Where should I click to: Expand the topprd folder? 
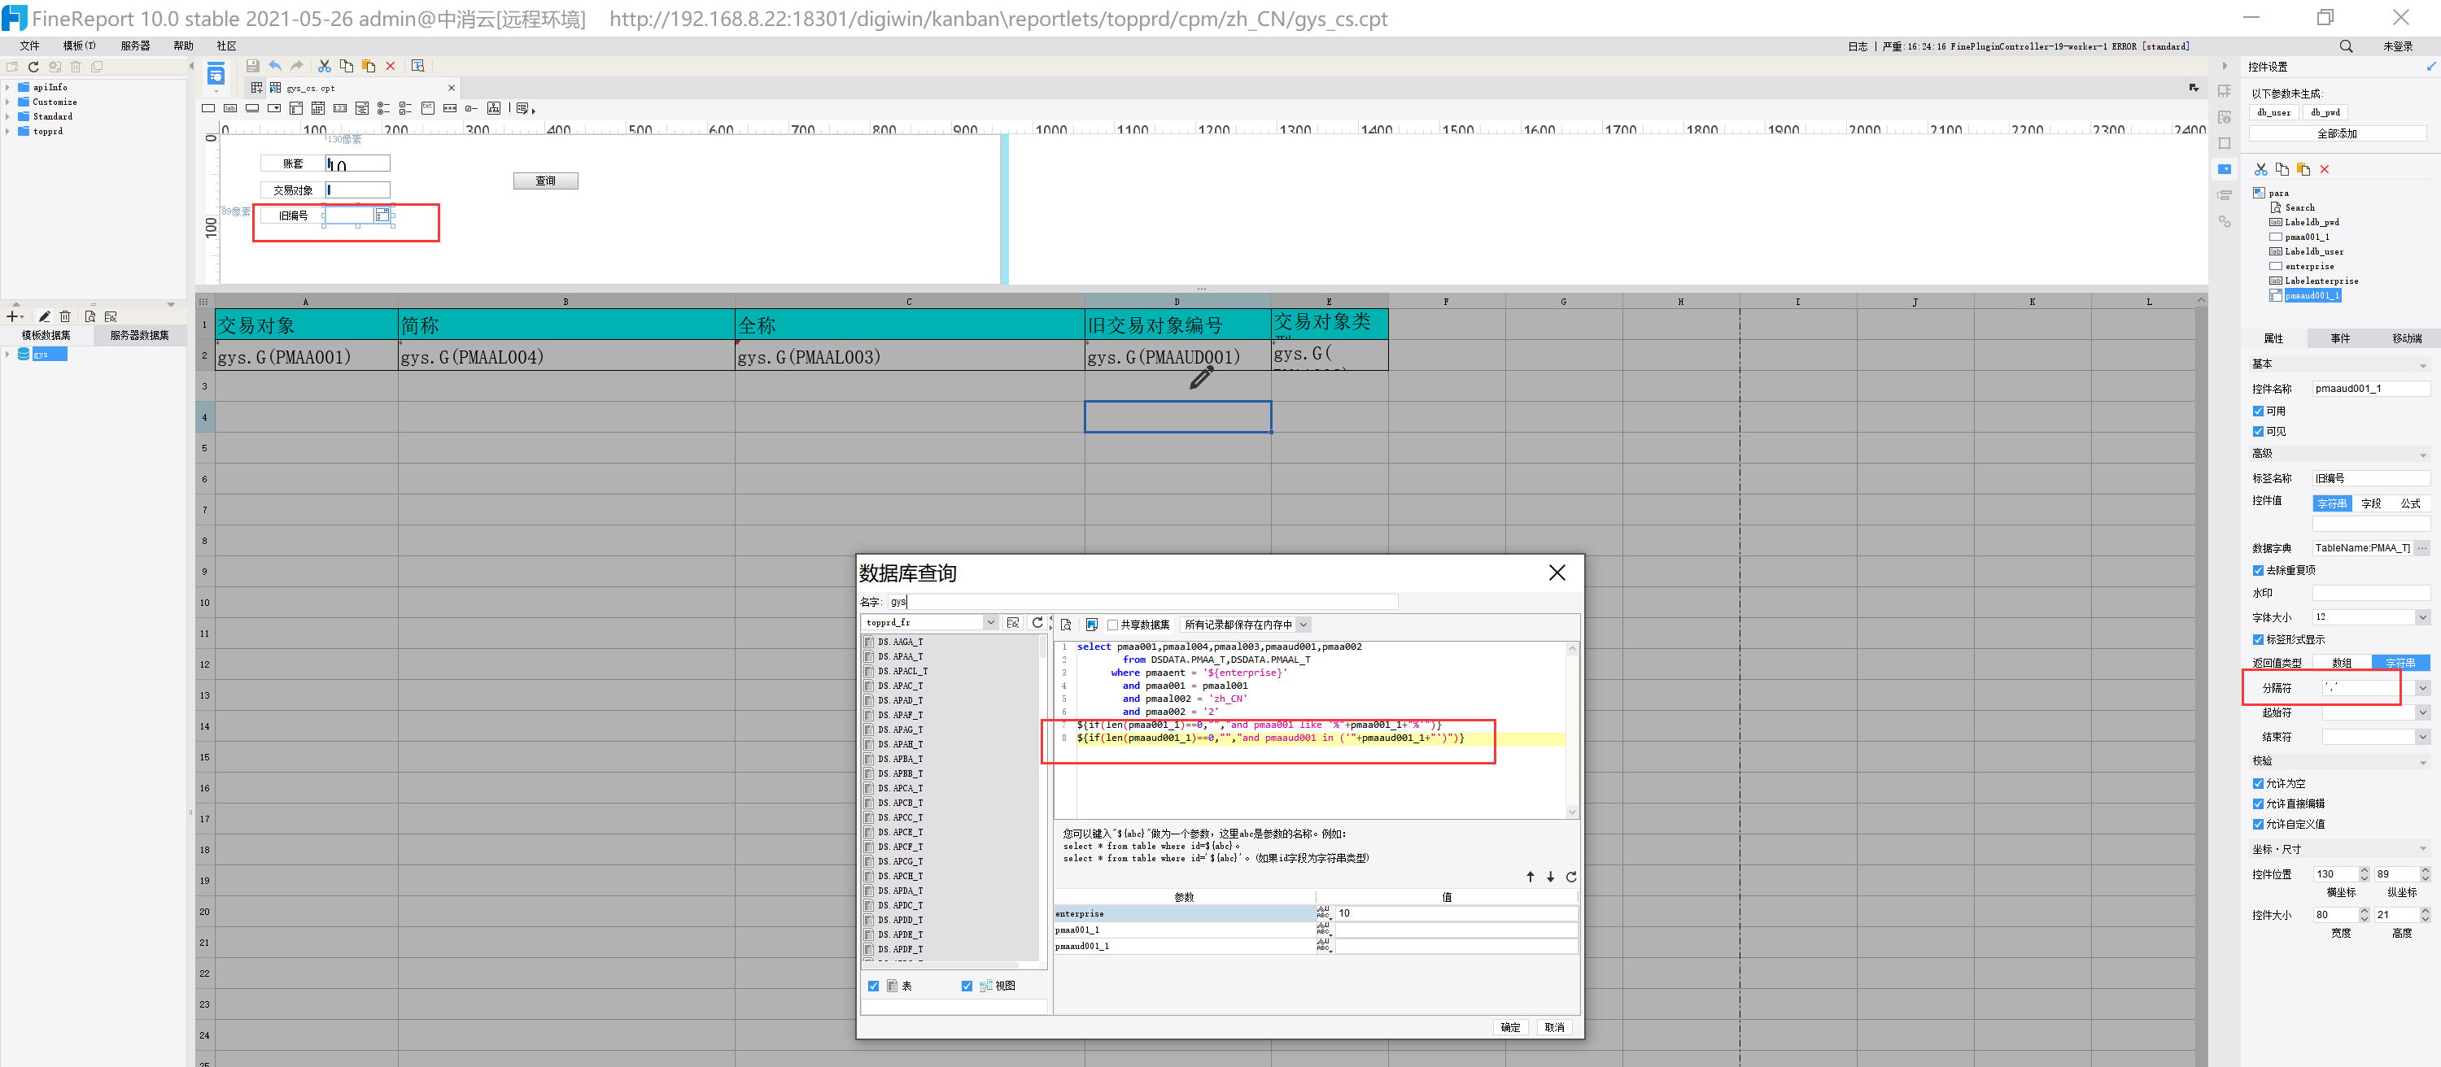8,132
